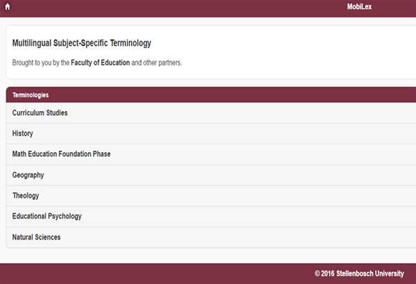416x284 pixels.
Task: Open the Theology terminology list
Action: point(26,196)
